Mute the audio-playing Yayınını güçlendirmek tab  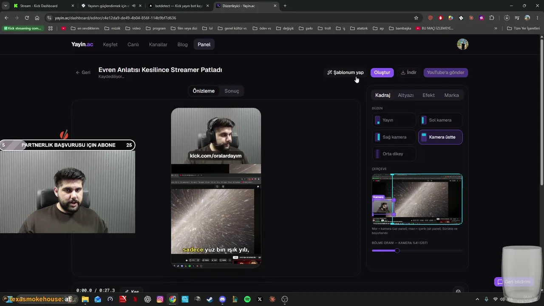(133, 6)
